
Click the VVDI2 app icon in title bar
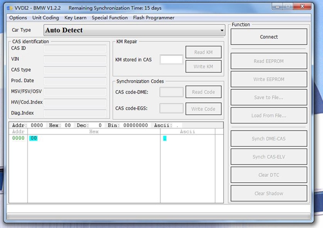[x=10, y=8]
